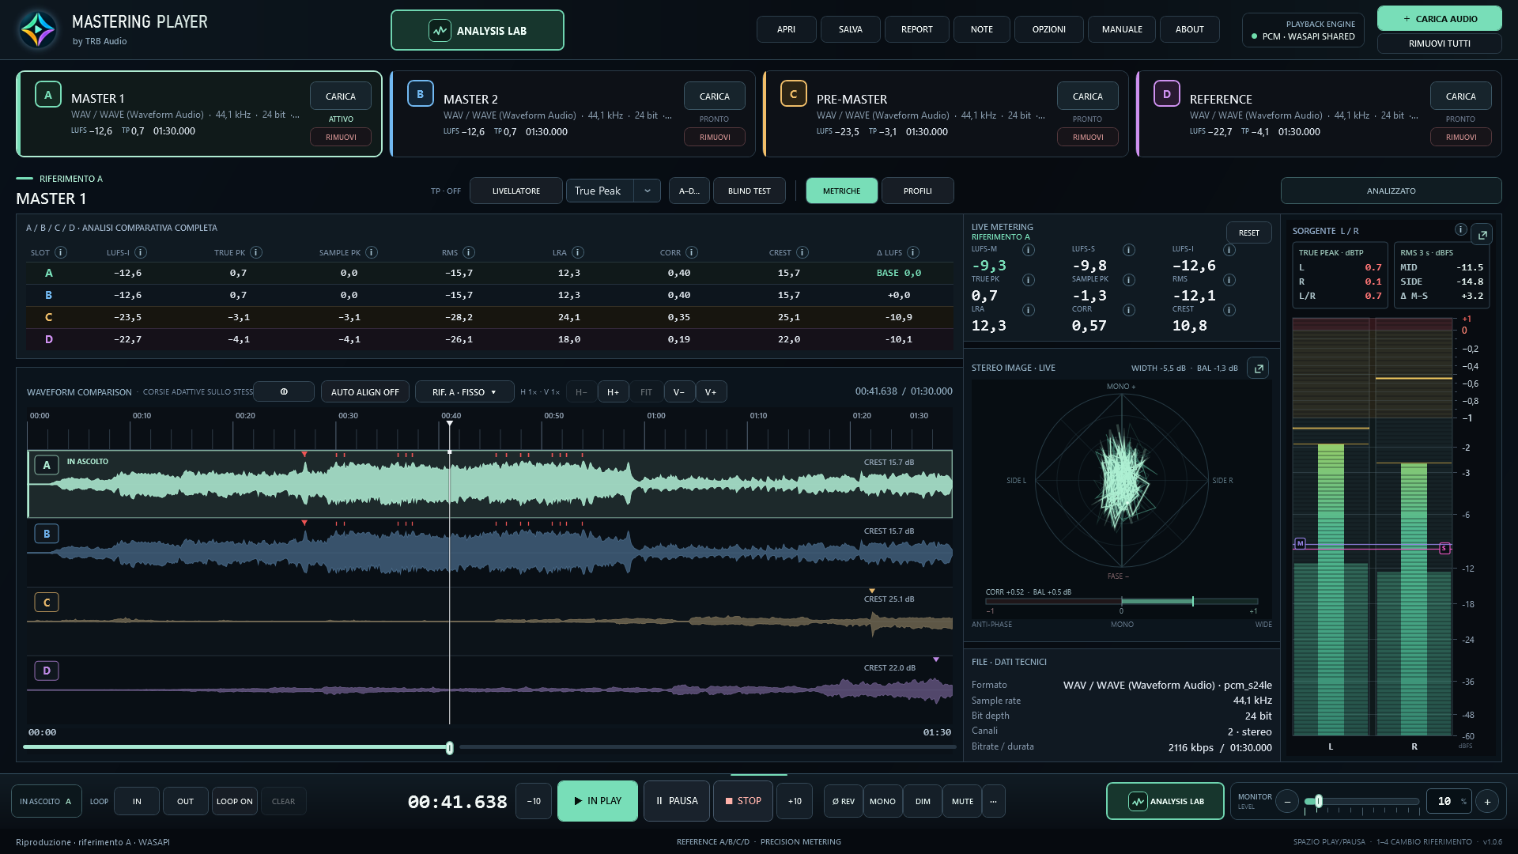The height and width of the screenshot is (854, 1518).
Task: Show info for live LUFS-S reading
Action: pyautogui.click(x=1129, y=250)
